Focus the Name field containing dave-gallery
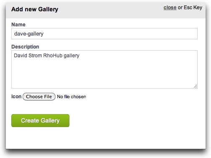The height and width of the screenshot is (158, 211). [104, 34]
